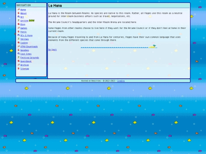Click the shell icon beside Games

(x=19, y=28)
